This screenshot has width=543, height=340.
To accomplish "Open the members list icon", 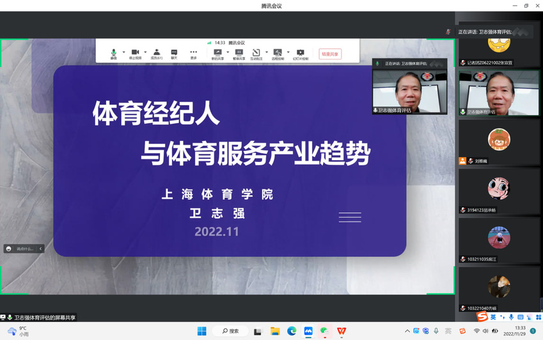I will [157, 53].
